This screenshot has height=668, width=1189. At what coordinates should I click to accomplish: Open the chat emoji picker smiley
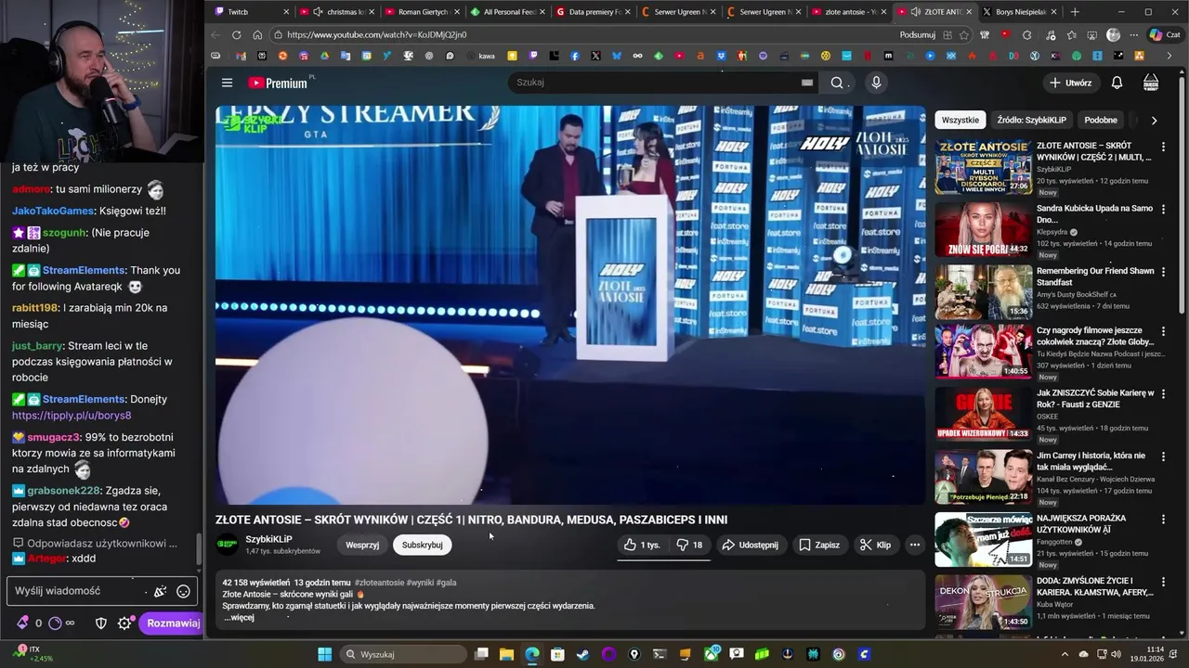click(183, 591)
